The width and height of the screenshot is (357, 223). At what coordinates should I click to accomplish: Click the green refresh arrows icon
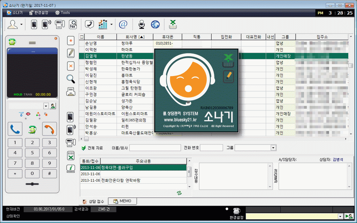[180, 193]
